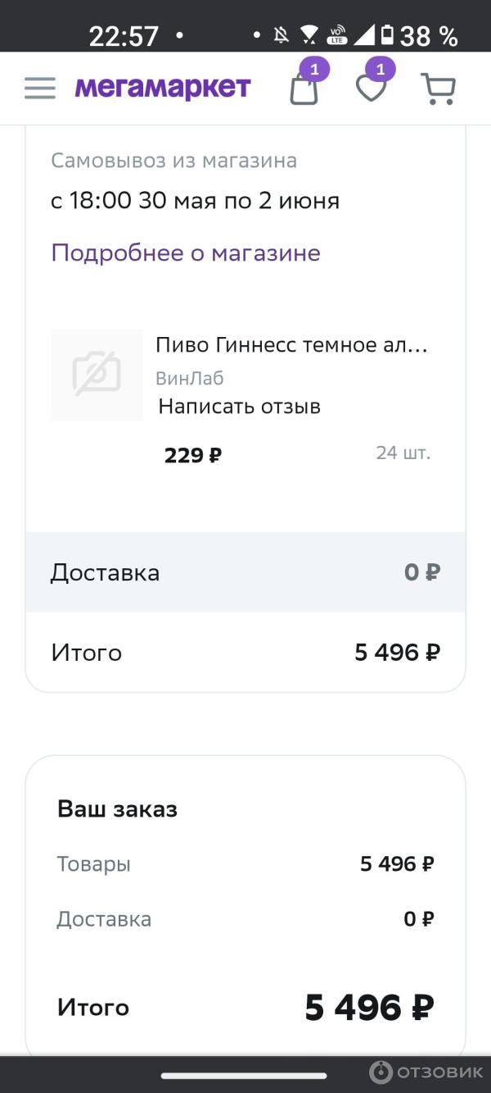The image size is (491, 1093).
Task: Tap "Написать отзыв" to write a review
Action: [239, 406]
